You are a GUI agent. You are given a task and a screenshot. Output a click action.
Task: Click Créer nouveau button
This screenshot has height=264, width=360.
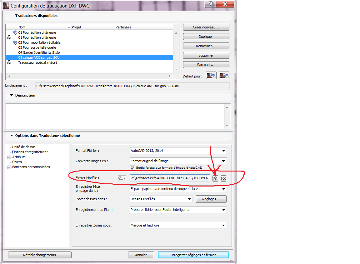[206, 27]
